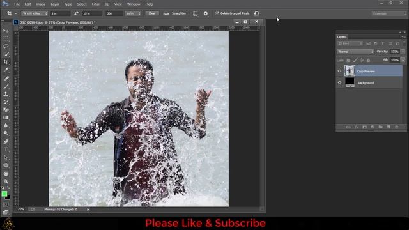Reset the crop with the undo arrow
Image resolution: width=409 pixels, height=230 pixels.
256,13
